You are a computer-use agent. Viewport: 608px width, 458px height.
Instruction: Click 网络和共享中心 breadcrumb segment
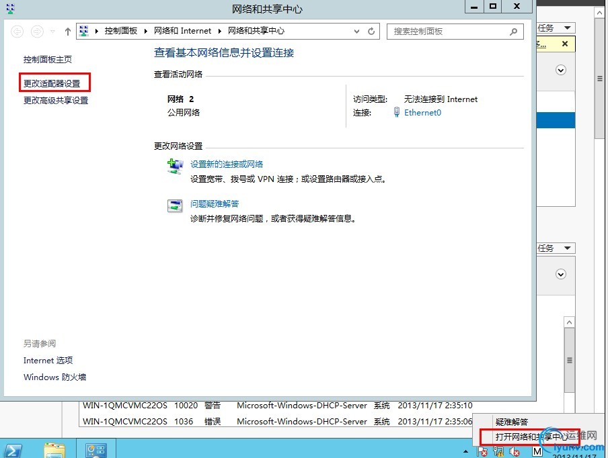point(256,31)
